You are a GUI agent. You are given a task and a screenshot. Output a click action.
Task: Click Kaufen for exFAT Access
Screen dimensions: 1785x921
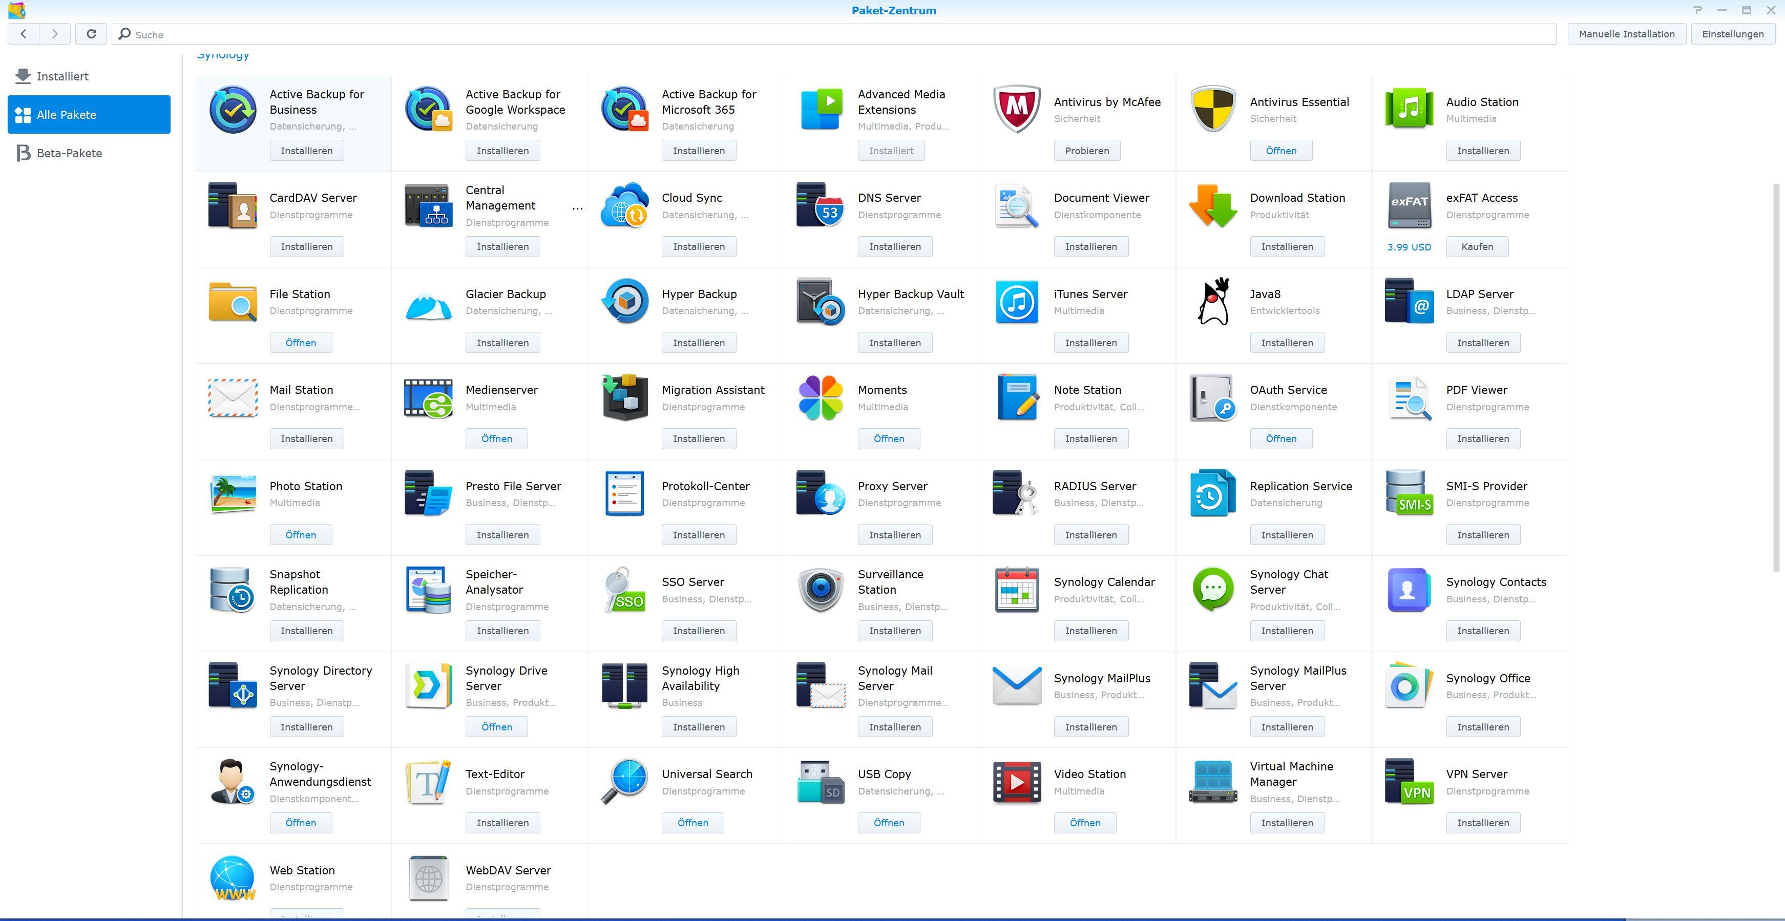tap(1477, 247)
